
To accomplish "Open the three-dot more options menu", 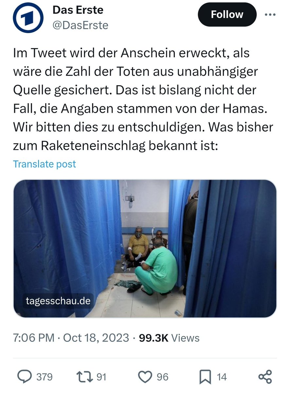I will coord(270,14).
